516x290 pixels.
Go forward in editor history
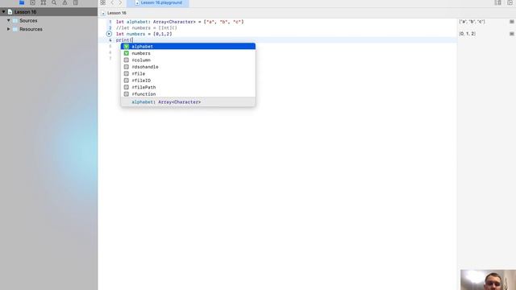pyautogui.click(x=120, y=2)
